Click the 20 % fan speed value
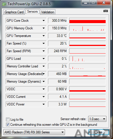The image size is (113, 139). [58, 43]
